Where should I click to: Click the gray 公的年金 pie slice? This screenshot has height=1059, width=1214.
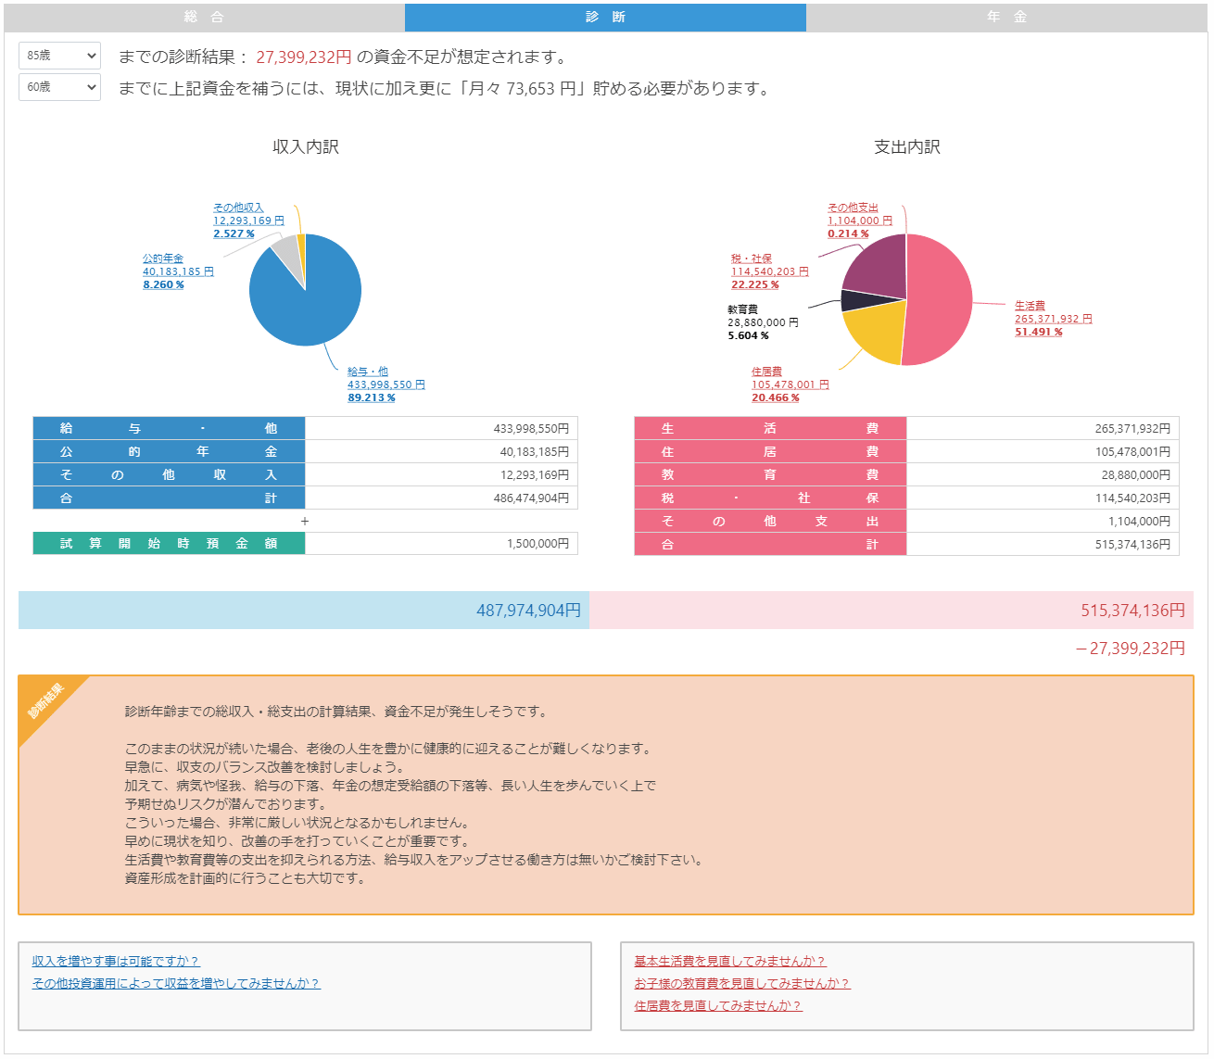[287, 253]
